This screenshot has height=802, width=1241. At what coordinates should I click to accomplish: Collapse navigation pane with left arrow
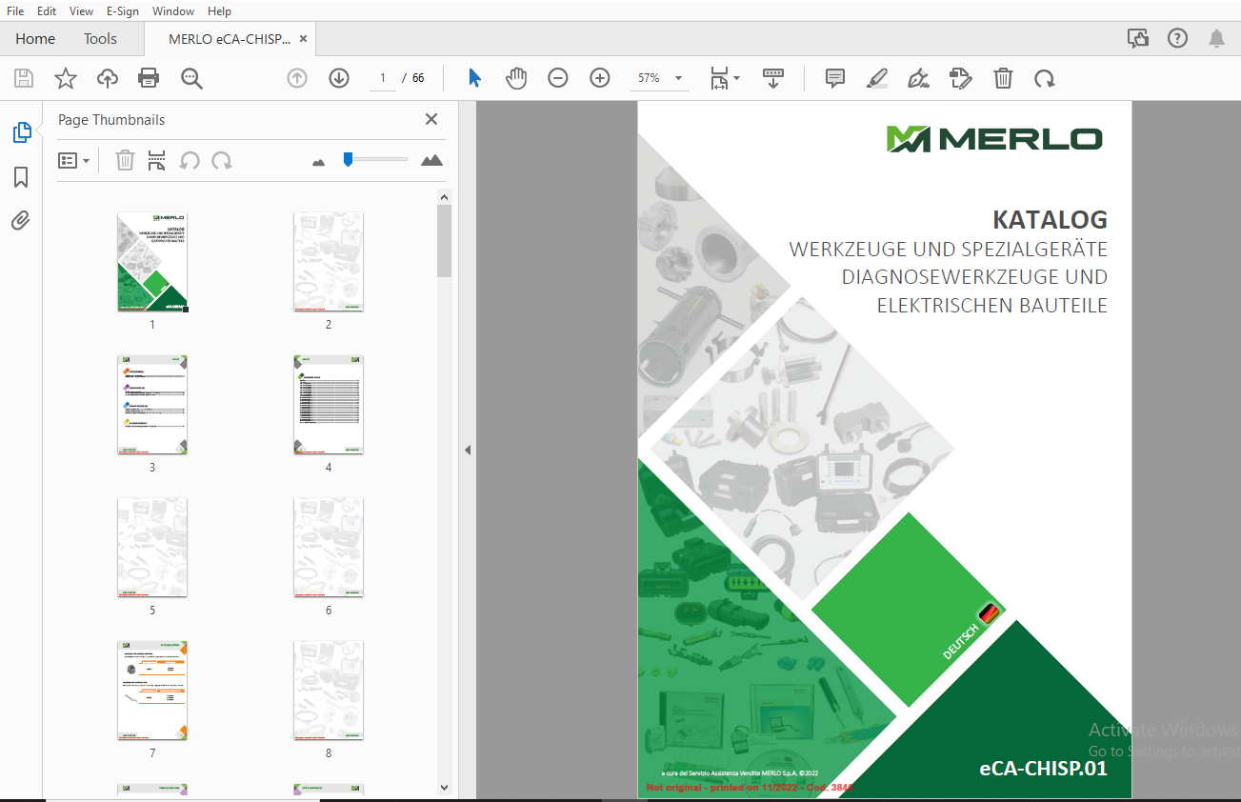point(468,451)
